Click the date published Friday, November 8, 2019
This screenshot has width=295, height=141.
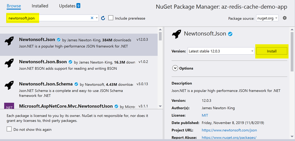click(x=233, y=123)
